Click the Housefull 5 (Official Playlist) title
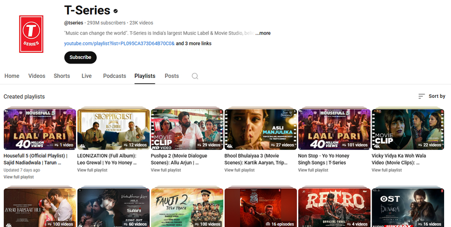 pos(35,159)
